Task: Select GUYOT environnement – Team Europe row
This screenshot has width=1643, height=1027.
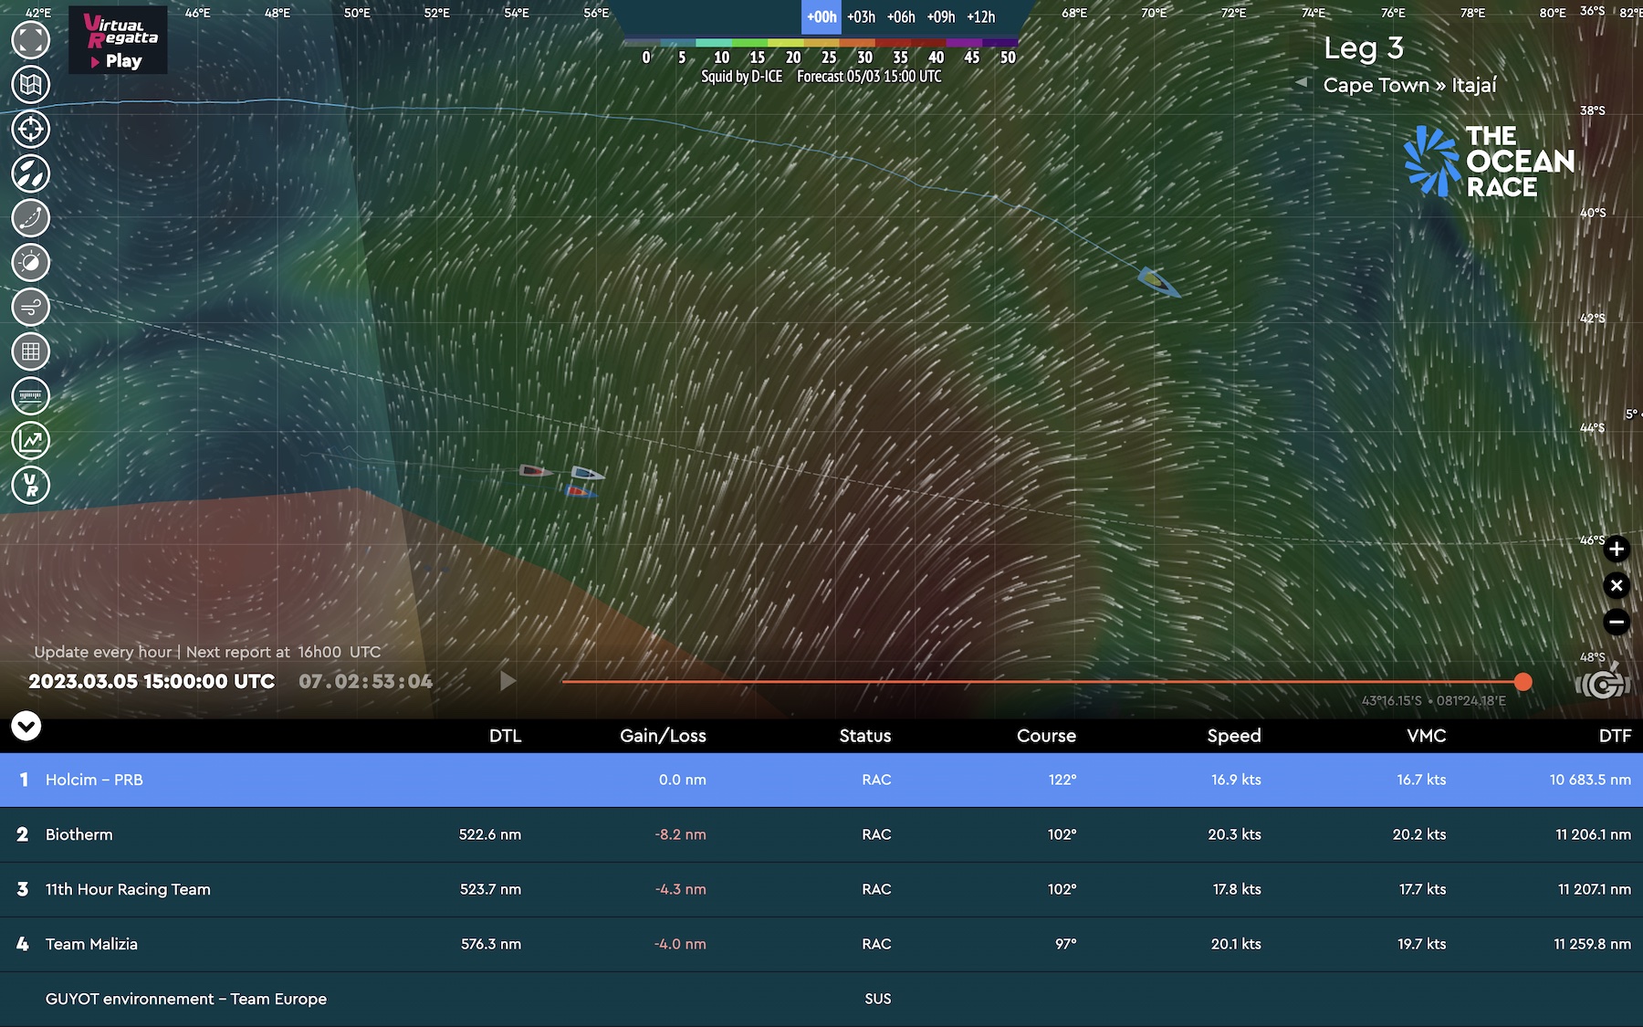Action: tap(821, 999)
